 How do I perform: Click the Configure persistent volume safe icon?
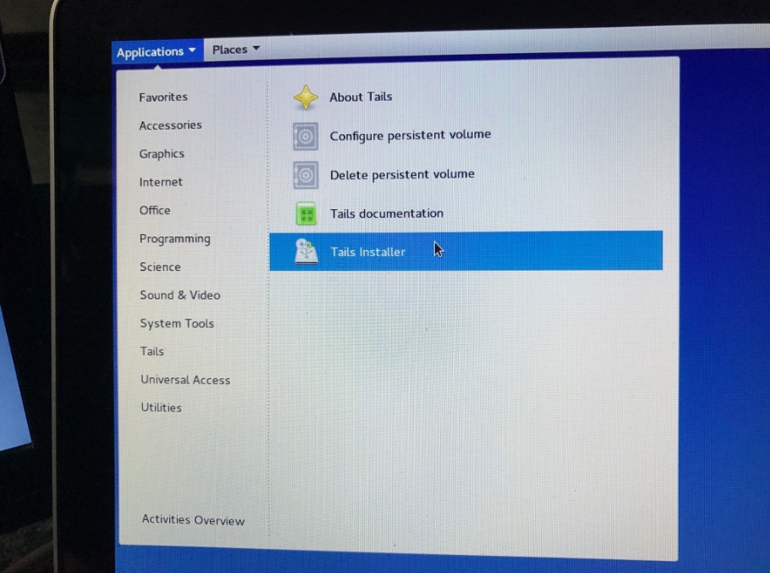pos(306,136)
